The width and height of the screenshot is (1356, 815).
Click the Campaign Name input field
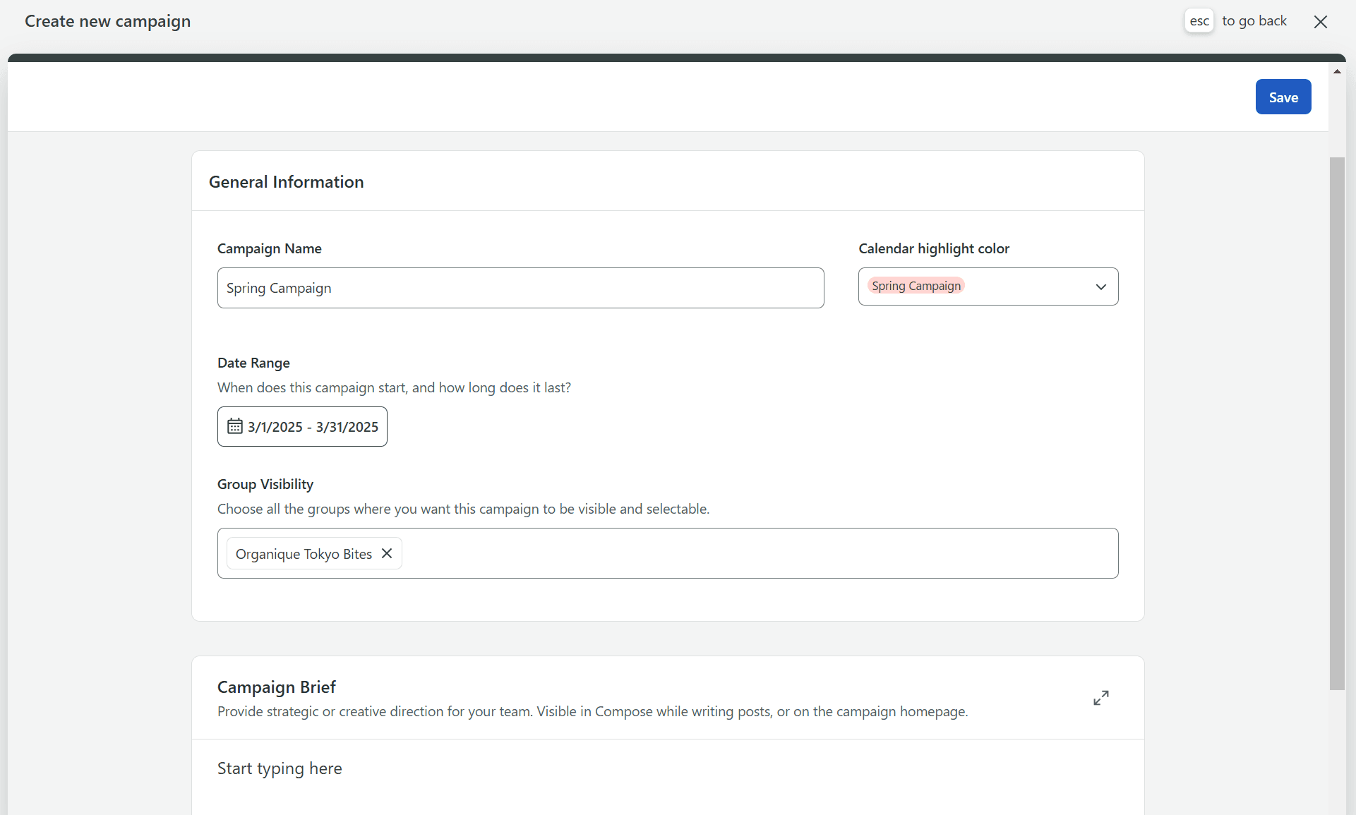tap(520, 288)
